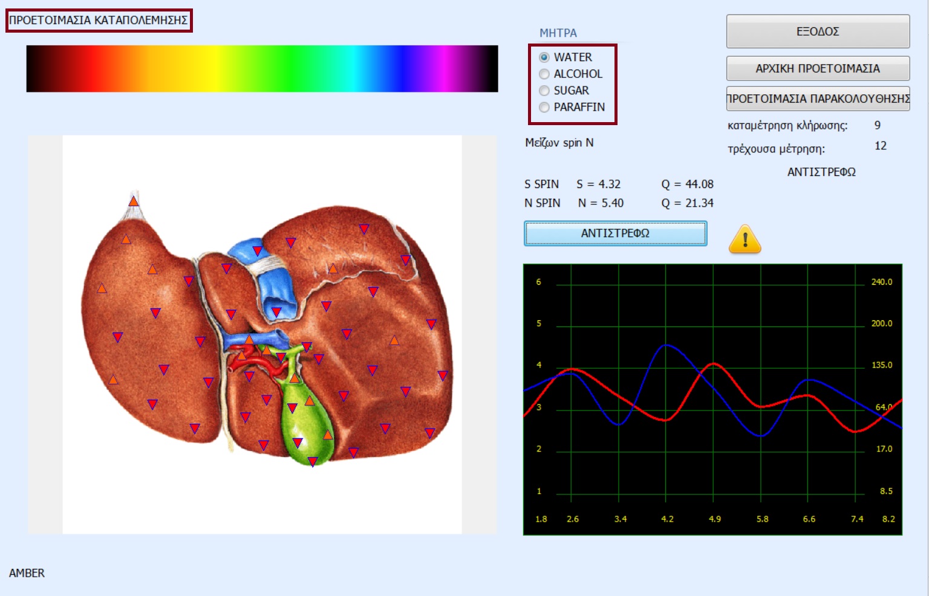929x596 pixels.
Task: Click the count value 9
Action: (878, 125)
